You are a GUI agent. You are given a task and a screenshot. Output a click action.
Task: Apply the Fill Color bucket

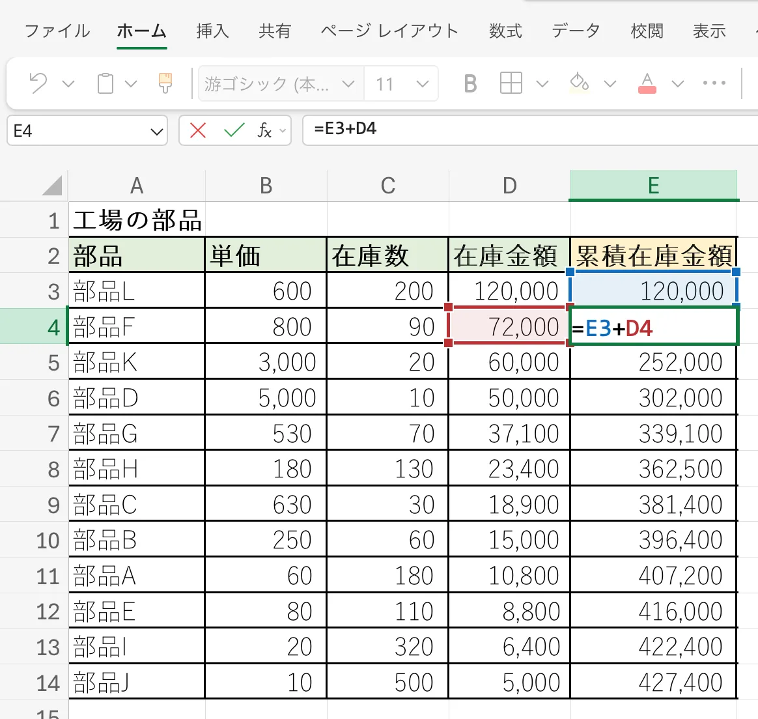[x=579, y=83]
